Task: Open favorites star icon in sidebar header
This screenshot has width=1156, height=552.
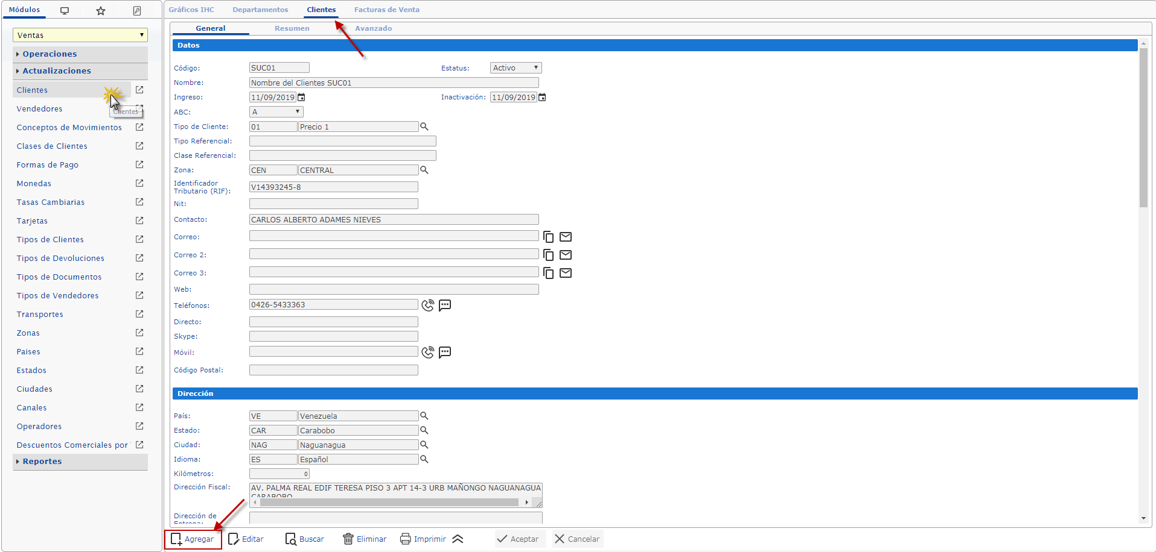Action: [101, 11]
